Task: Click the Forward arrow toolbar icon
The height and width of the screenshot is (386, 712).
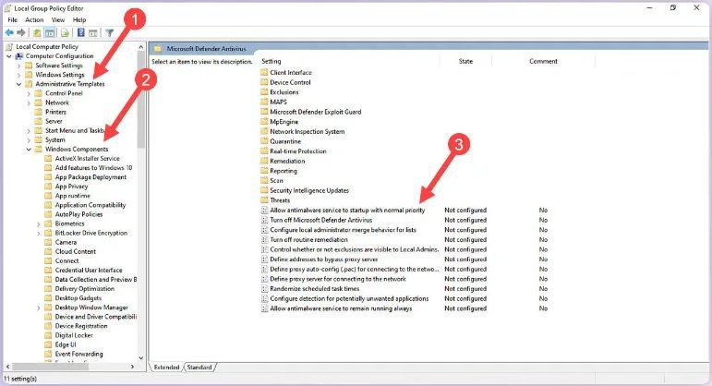Action: click(x=21, y=32)
